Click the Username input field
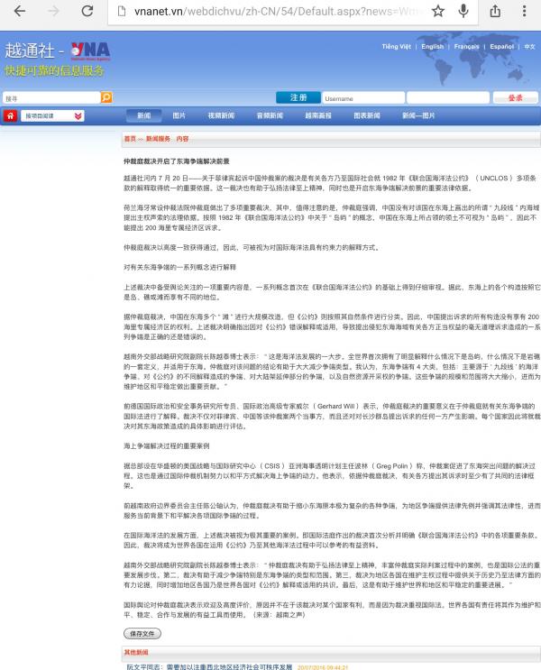The height and width of the screenshot is (670, 541). click(362, 98)
